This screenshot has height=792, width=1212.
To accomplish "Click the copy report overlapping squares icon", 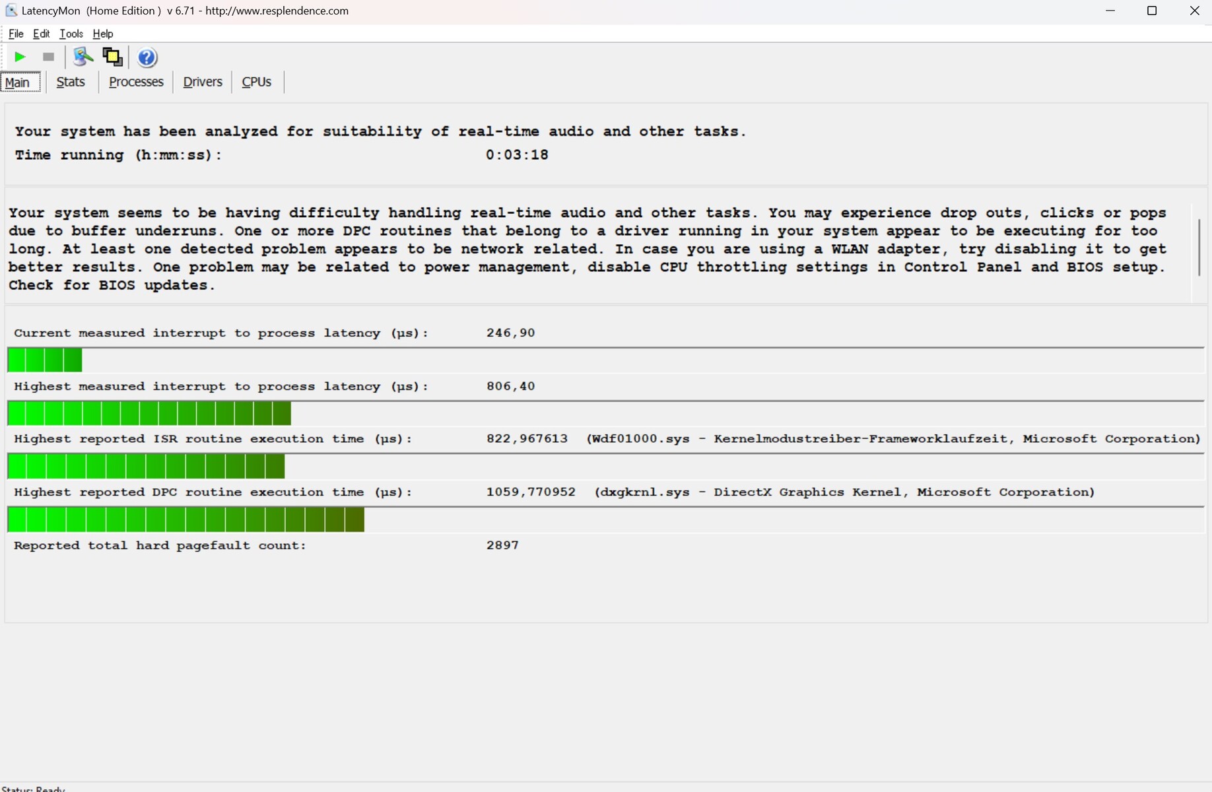I will (112, 57).
